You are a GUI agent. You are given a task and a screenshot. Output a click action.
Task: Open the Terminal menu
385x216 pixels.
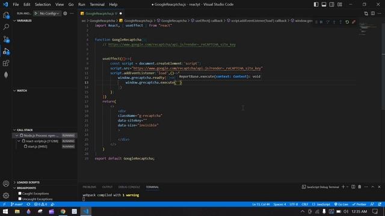97,4
